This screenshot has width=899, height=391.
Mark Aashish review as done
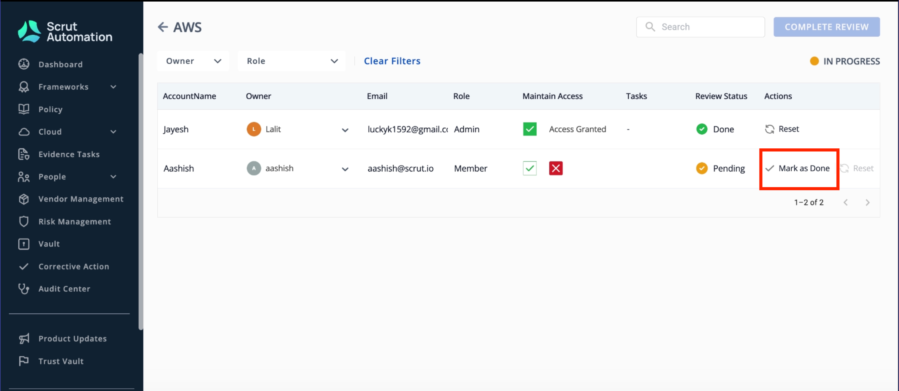coord(798,168)
